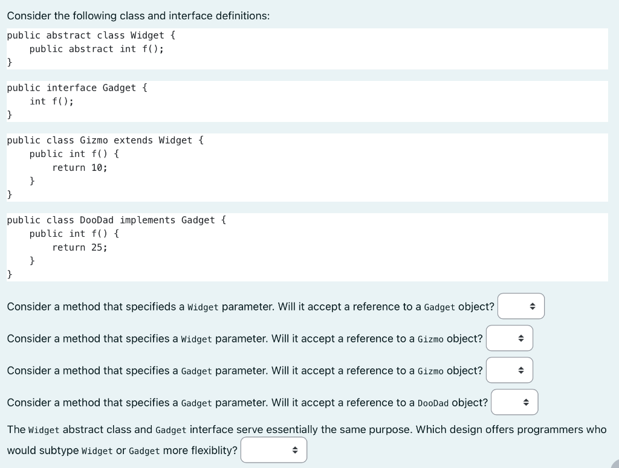Open the flexibility comparison dropdown
Viewport: 619px width, 468px height.
(x=273, y=449)
